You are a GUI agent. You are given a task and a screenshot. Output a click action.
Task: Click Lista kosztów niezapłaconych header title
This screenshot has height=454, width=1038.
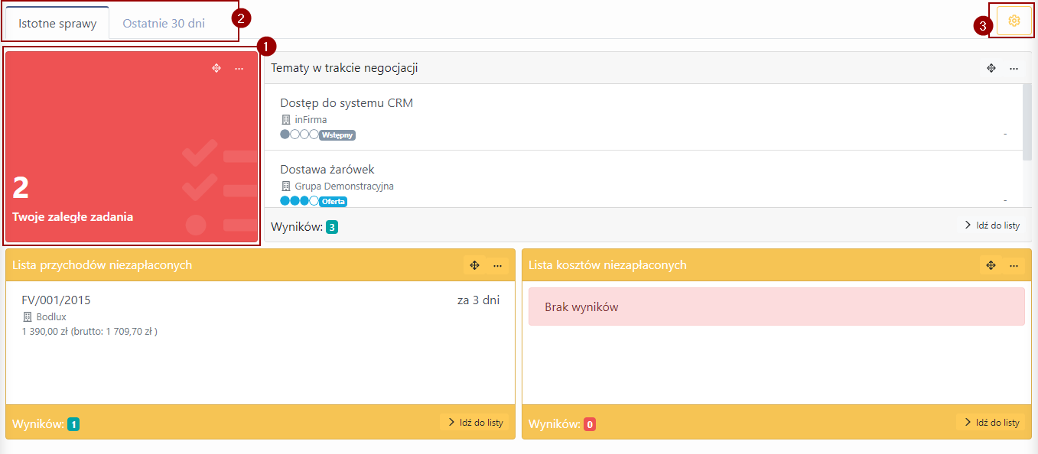pyautogui.click(x=607, y=265)
